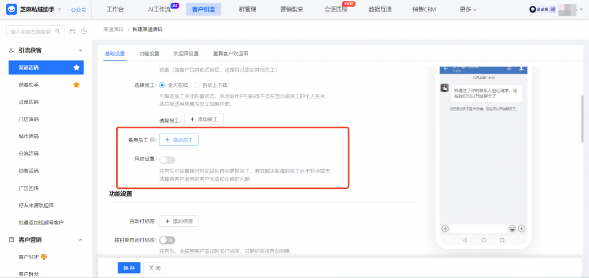Click the 客户营销 section icon
Screen dimensions: 589x278
[12, 239]
